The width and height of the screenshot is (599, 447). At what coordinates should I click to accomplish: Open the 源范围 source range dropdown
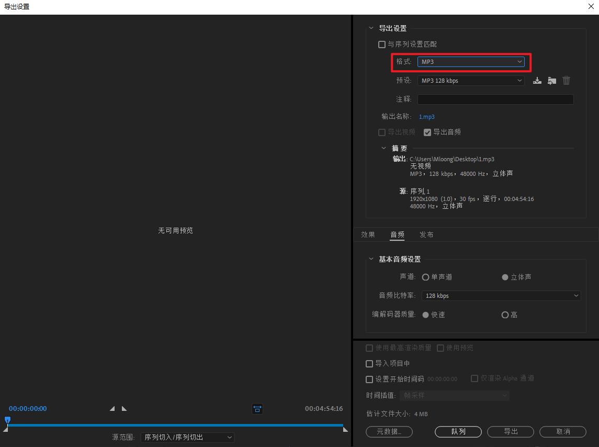(x=187, y=437)
